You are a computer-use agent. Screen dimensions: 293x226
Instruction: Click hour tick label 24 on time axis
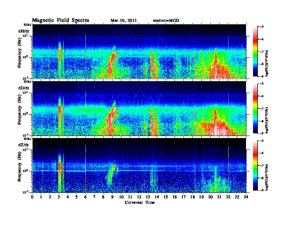coord(246,197)
